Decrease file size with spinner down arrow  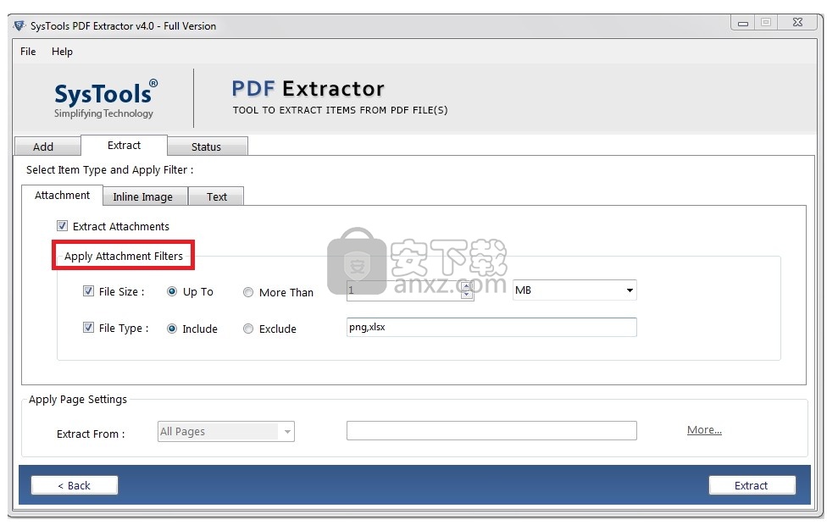click(467, 295)
